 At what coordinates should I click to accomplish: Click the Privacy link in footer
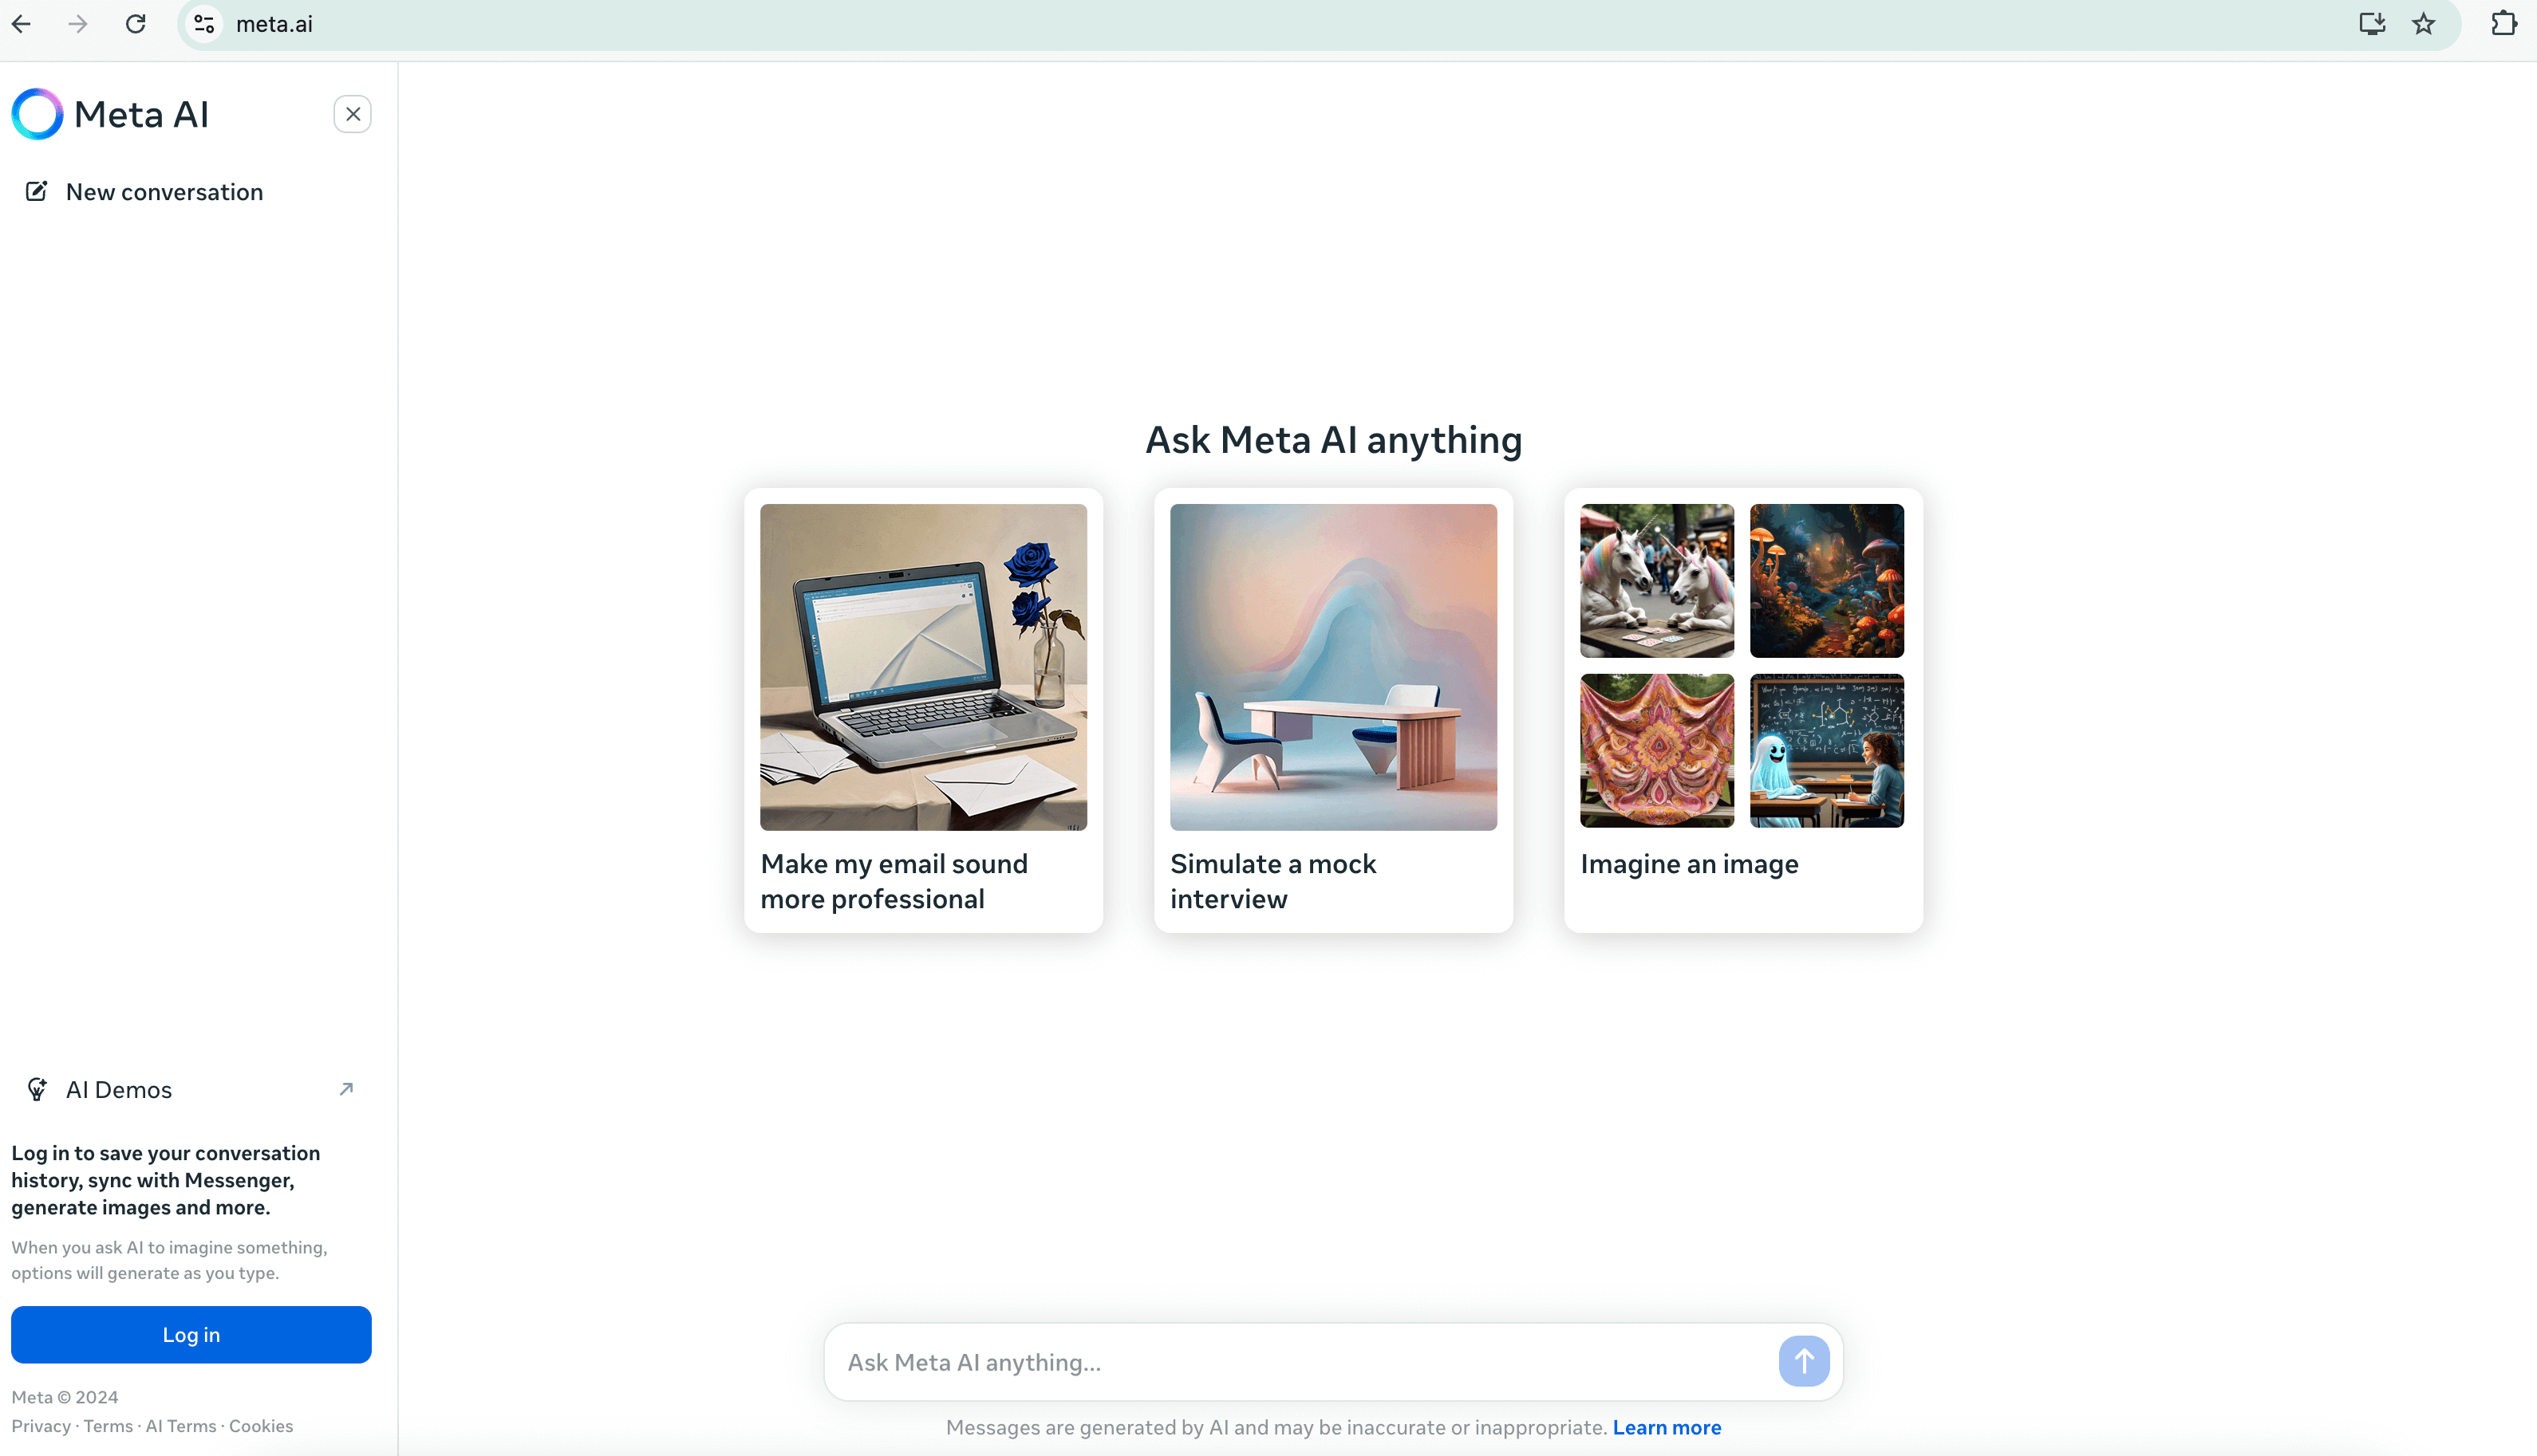point(40,1426)
